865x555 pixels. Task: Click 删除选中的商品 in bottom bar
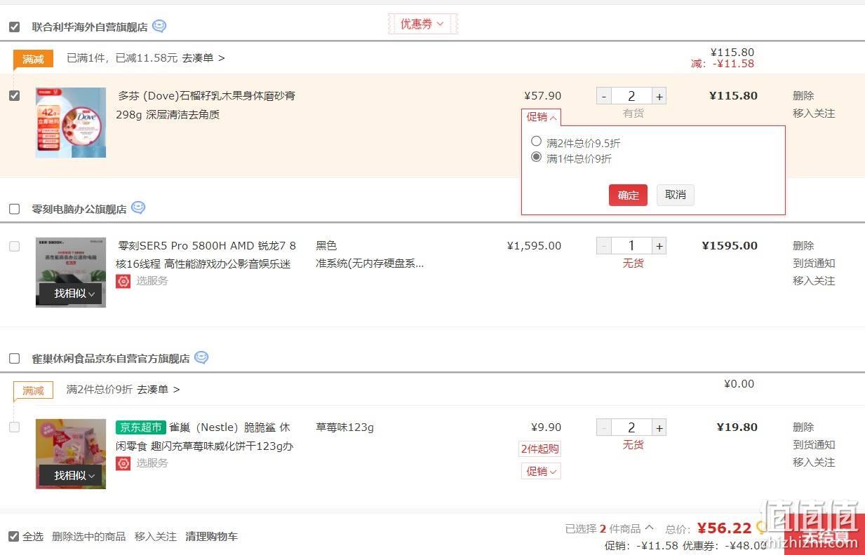point(89,536)
